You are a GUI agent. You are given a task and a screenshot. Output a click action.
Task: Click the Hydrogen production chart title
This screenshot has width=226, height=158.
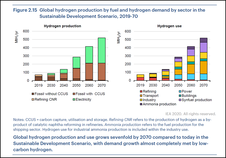click(x=62, y=26)
